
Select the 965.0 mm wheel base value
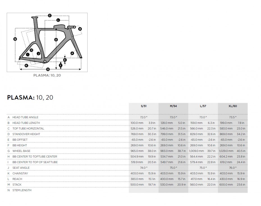point(137,151)
